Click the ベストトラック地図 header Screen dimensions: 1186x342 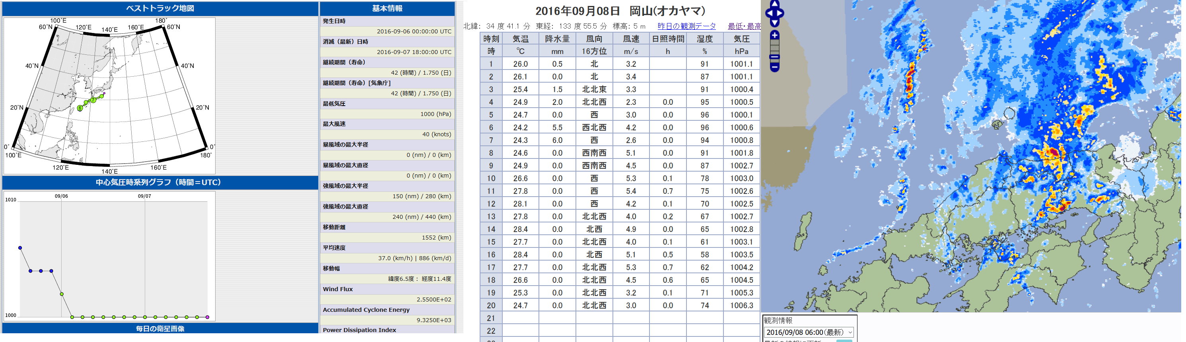pos(160,8)
